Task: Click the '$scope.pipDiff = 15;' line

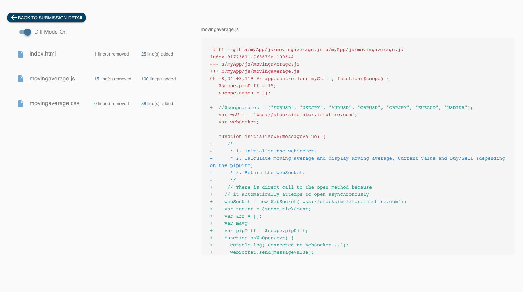Action: pos(247,86)
